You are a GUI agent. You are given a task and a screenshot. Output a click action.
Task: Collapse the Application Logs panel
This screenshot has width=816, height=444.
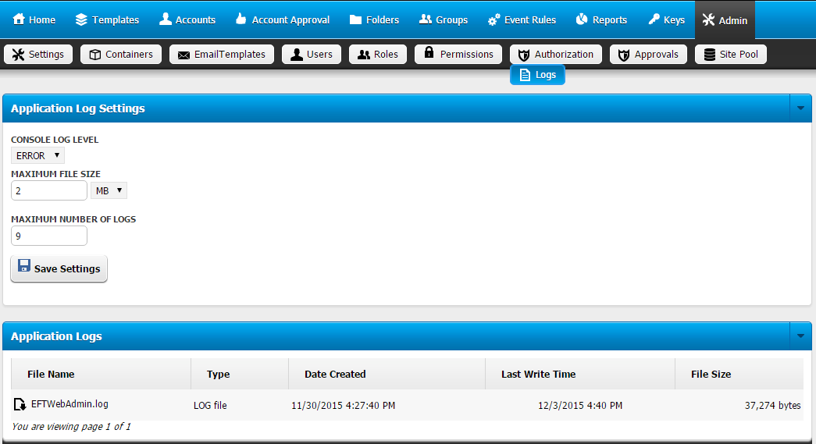(800, 336)
